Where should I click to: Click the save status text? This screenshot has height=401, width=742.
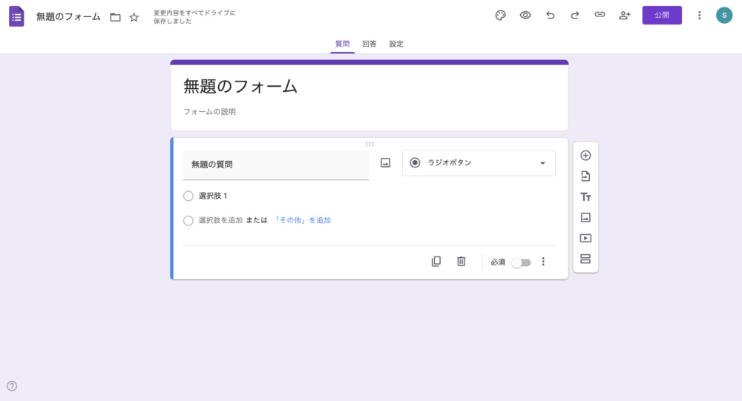click(194, 17)
